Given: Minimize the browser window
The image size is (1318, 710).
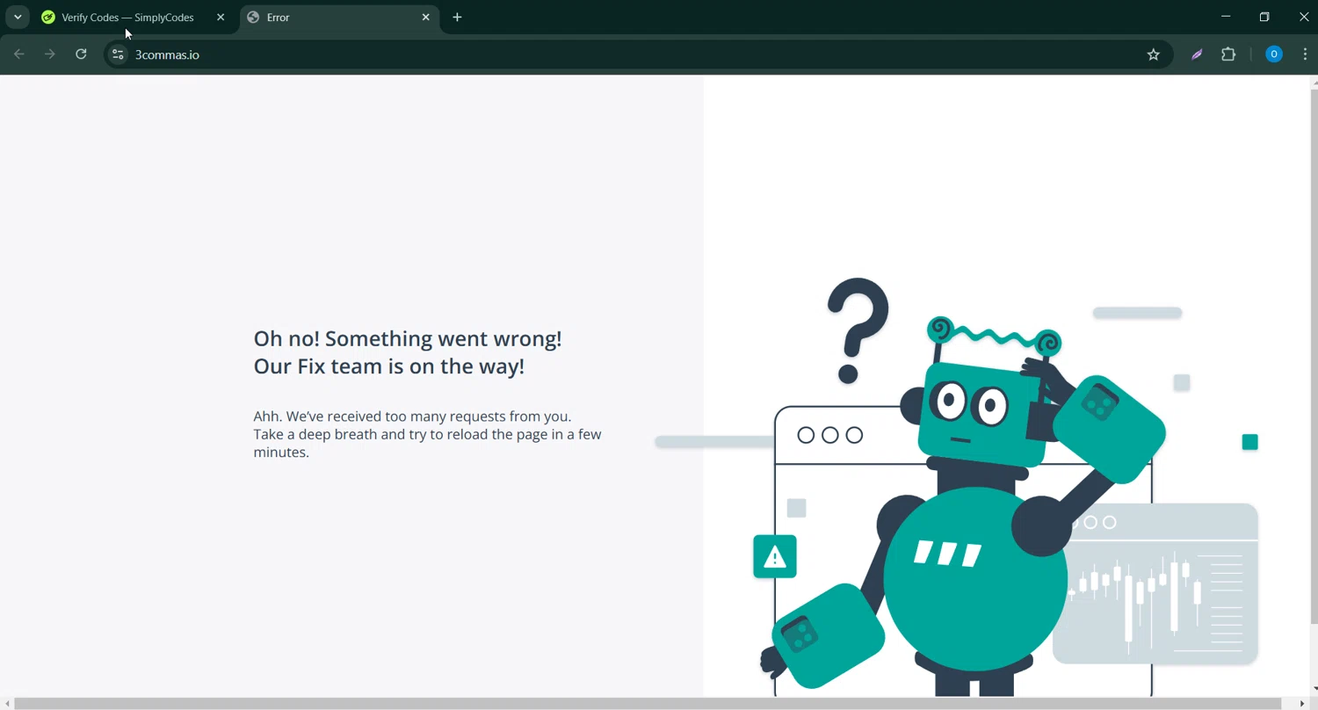Looking at the screenshot, I should click(x=1226, y=17).
